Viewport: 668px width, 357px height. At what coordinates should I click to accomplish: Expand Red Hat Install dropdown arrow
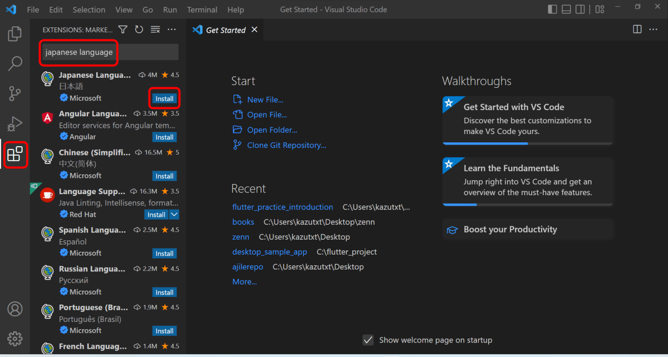tap(174, 215)
